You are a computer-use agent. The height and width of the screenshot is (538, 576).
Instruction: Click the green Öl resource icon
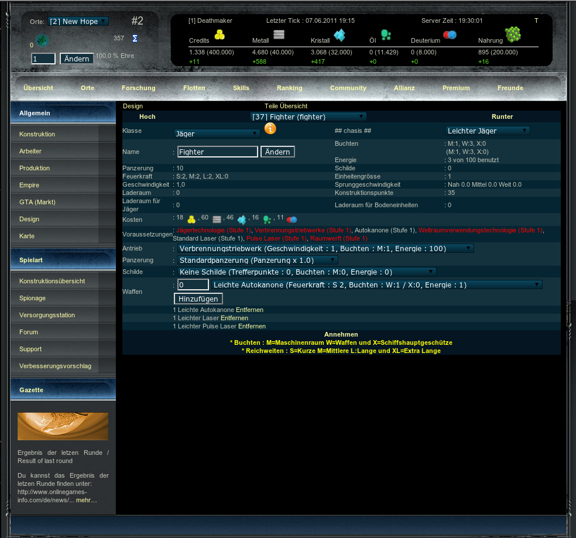click(x=386, y=35)
